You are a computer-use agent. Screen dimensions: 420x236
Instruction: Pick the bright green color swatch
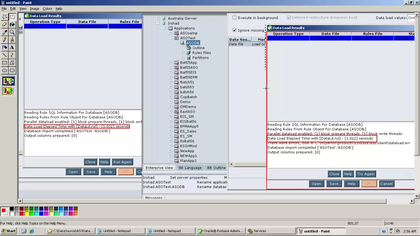31,214
